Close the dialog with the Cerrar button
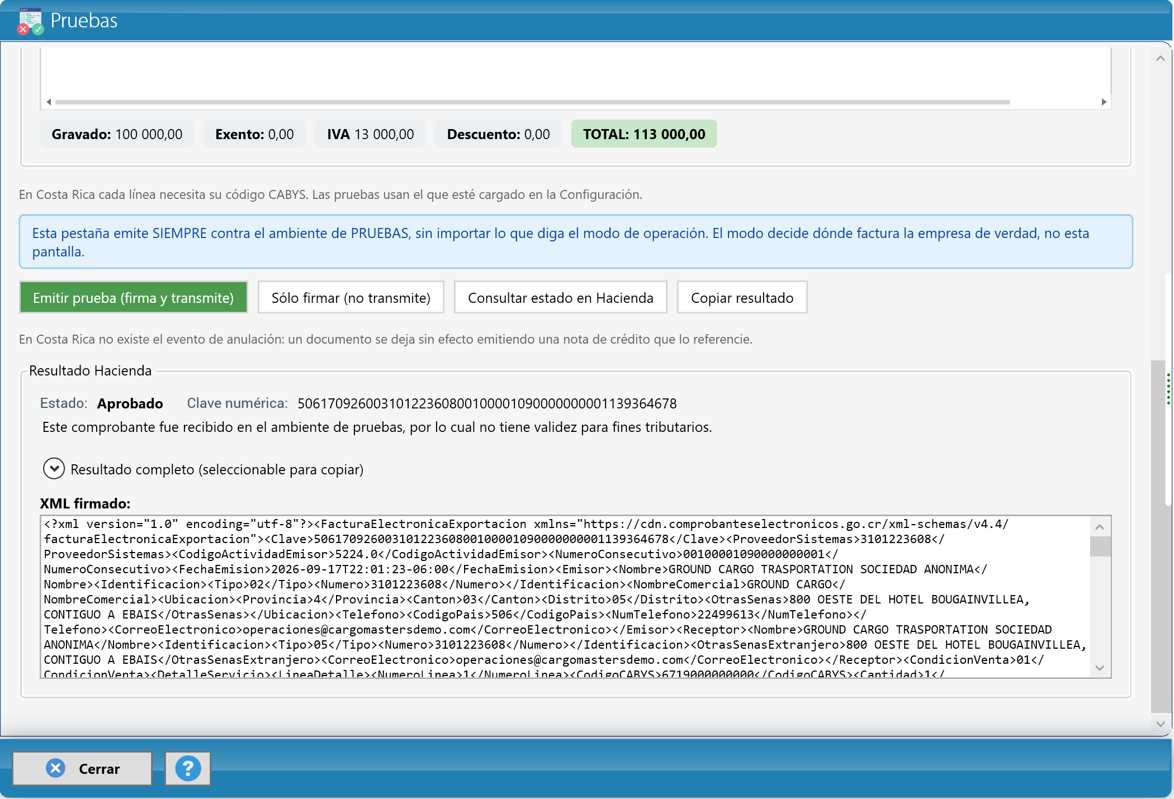Screen dimensions: 1174x799 pyautogui.click(x=82, y=769)
